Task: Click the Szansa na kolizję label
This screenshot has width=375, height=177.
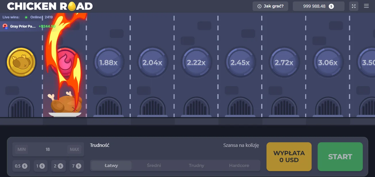Action: click(x=241, y=145)
